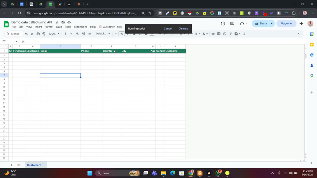Open the all sheets list icon
317x178 pixels.
pos(19,165)
